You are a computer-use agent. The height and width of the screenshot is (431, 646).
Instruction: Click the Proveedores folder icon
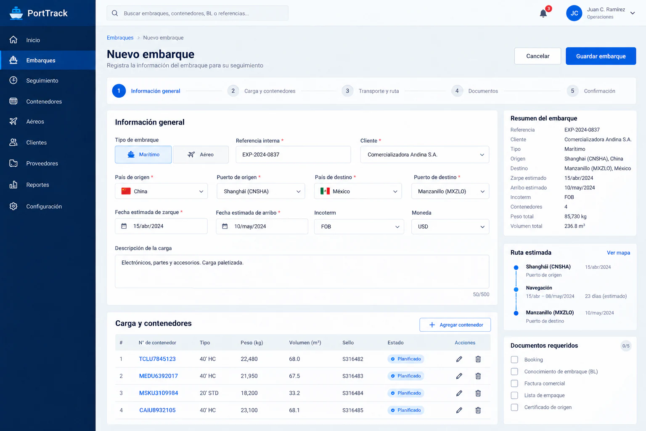pos(13,163)
